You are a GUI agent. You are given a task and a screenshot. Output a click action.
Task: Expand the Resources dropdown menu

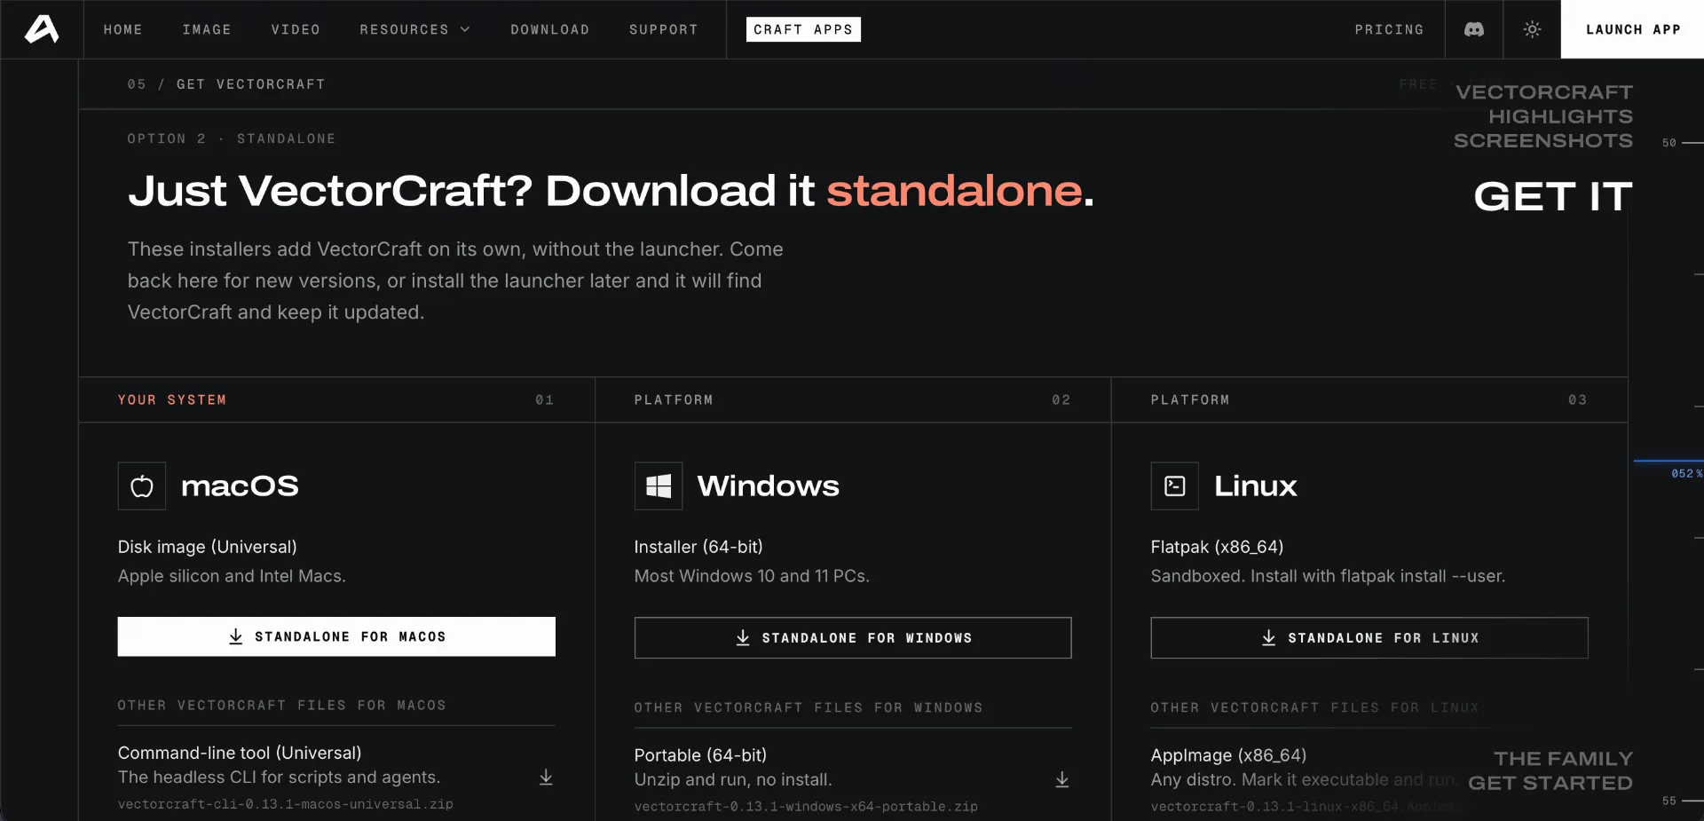pos(414,29)
